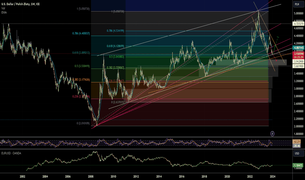Click the 2016 label on time axis

tap(182, 177)
